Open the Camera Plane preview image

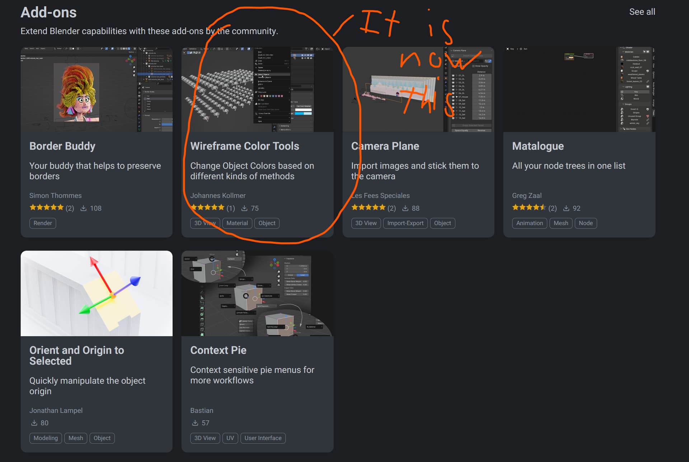418,89
